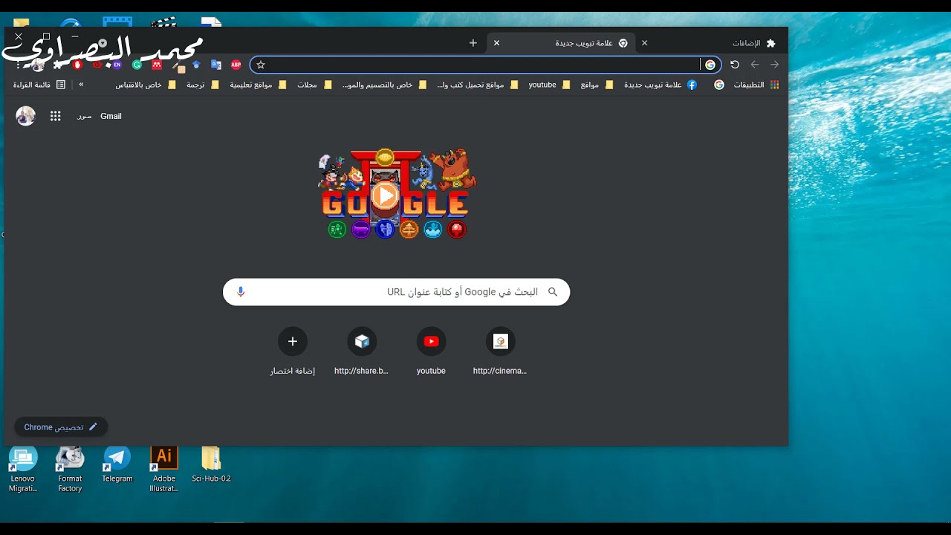Click the magnifier icon in search box
This screenshot has width=951, height=535.
click(x=553, y=292)
